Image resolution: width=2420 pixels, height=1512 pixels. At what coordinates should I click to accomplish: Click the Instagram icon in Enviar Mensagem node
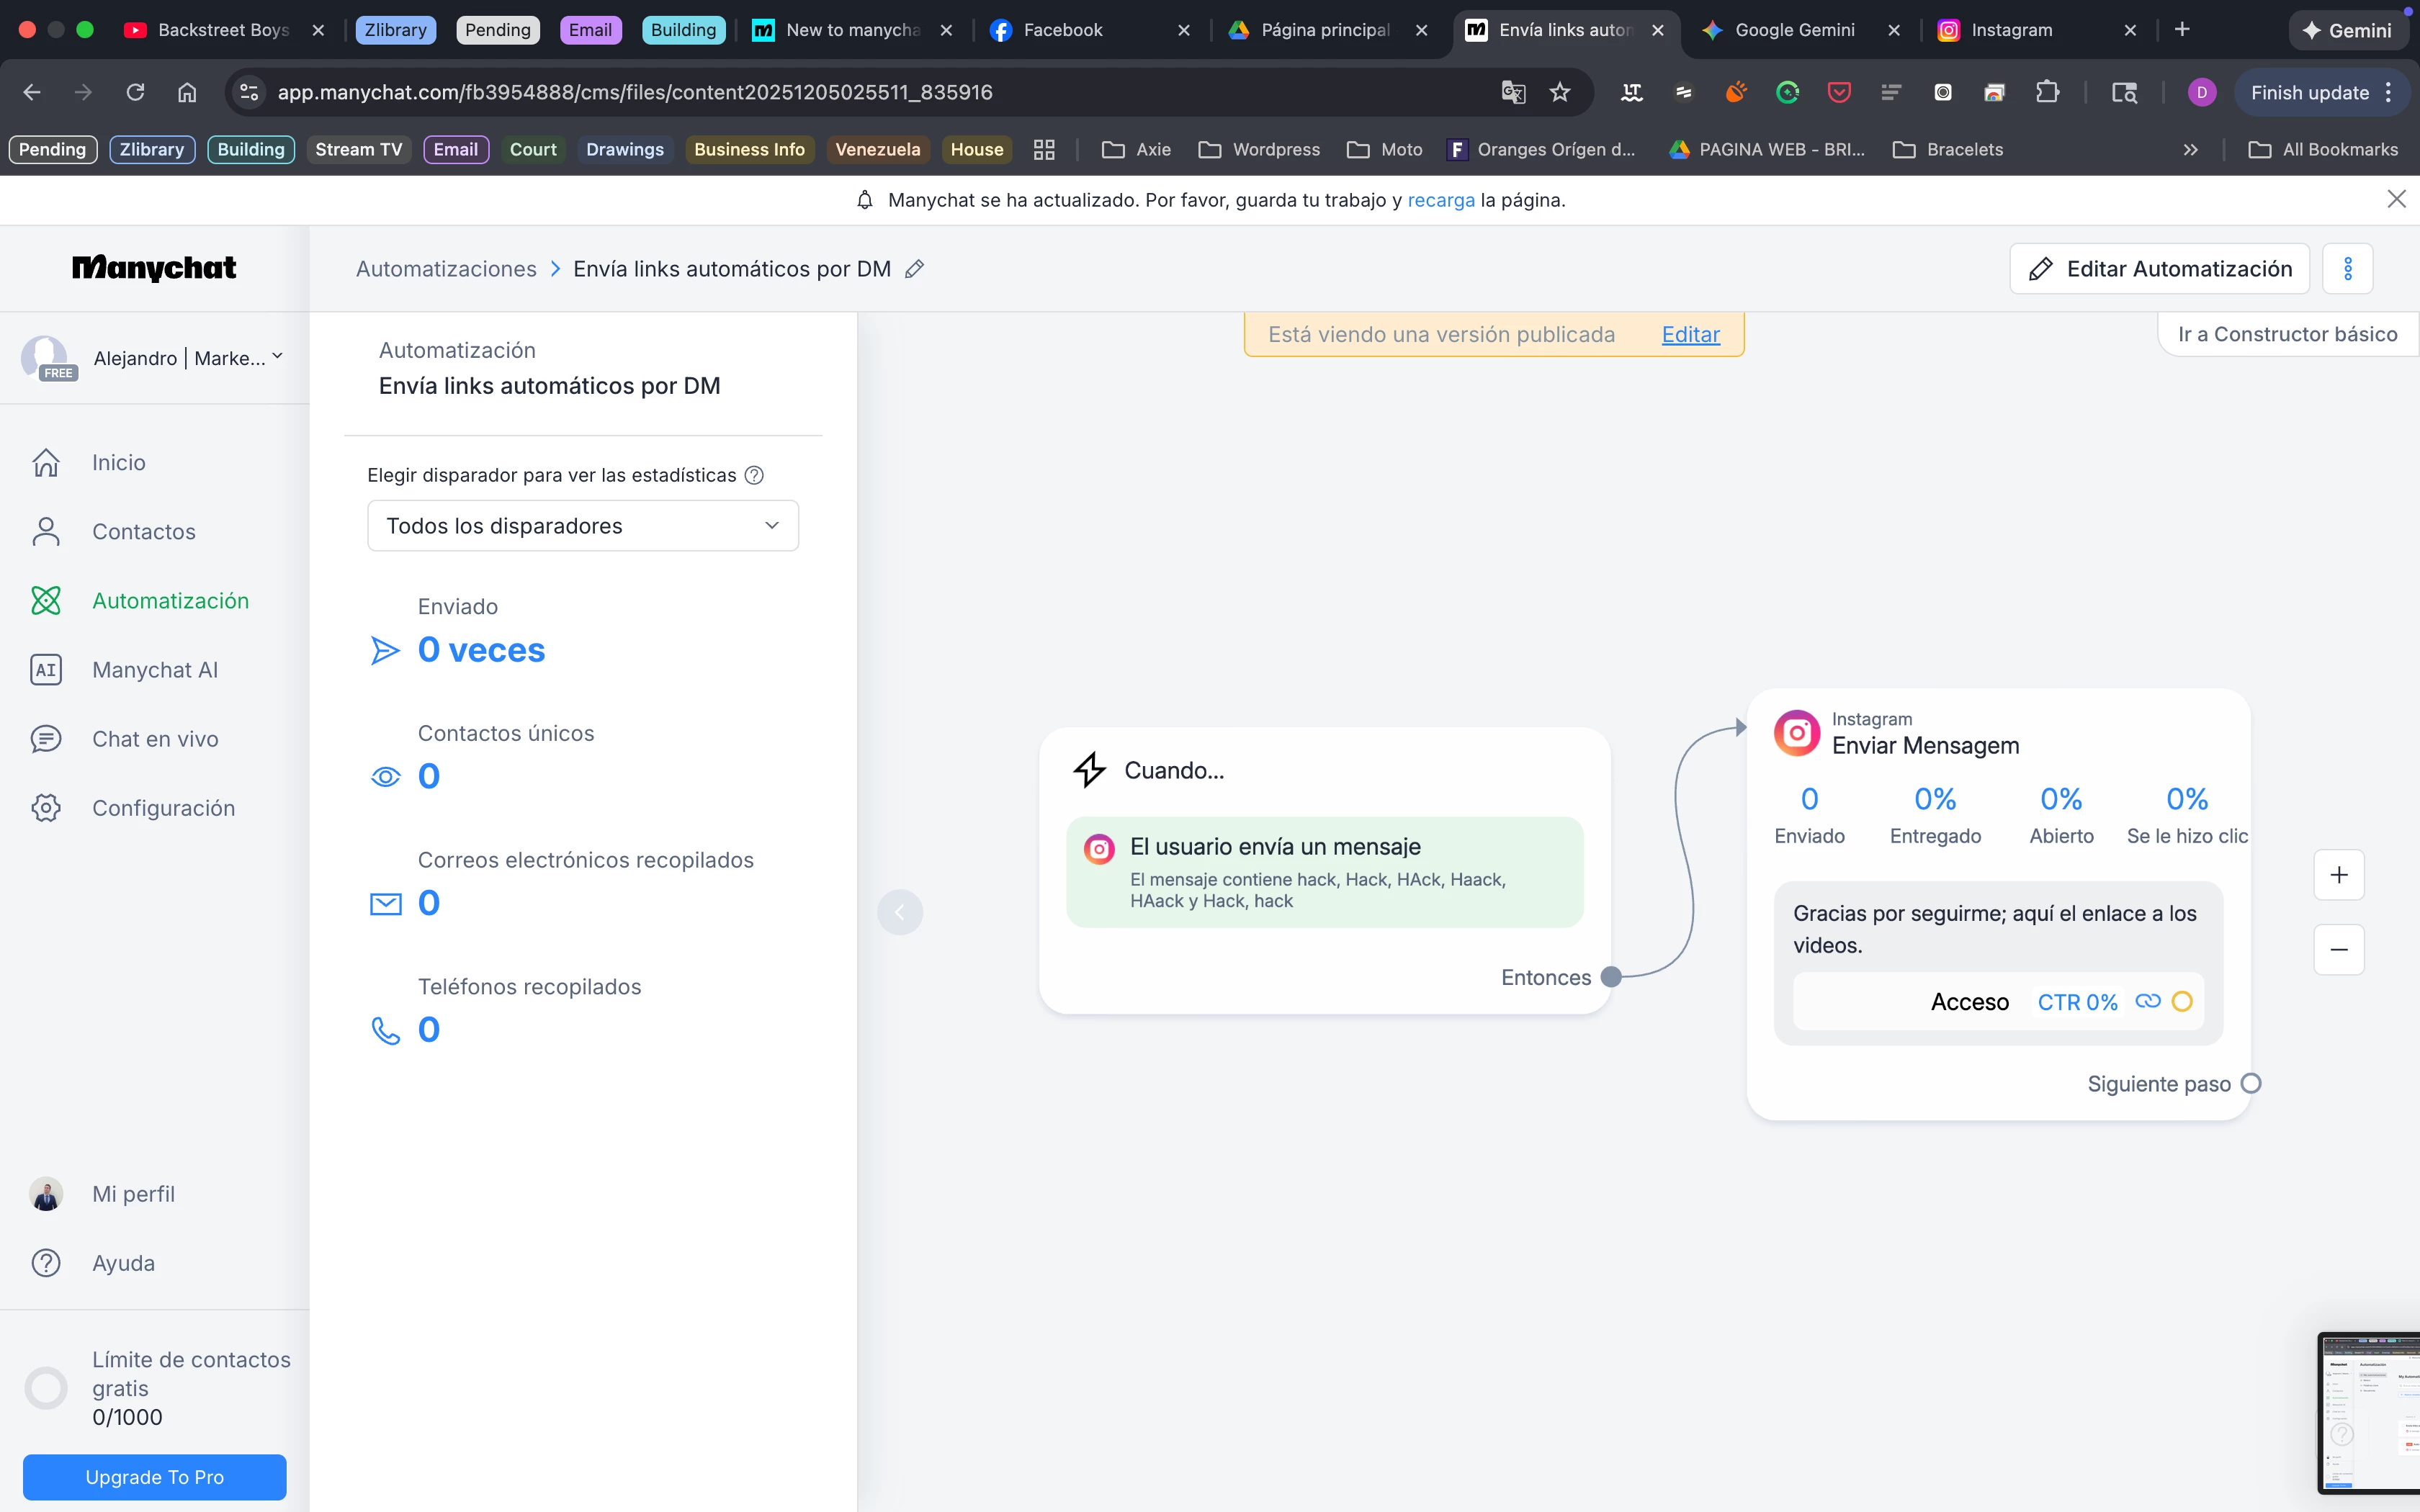1796,733
